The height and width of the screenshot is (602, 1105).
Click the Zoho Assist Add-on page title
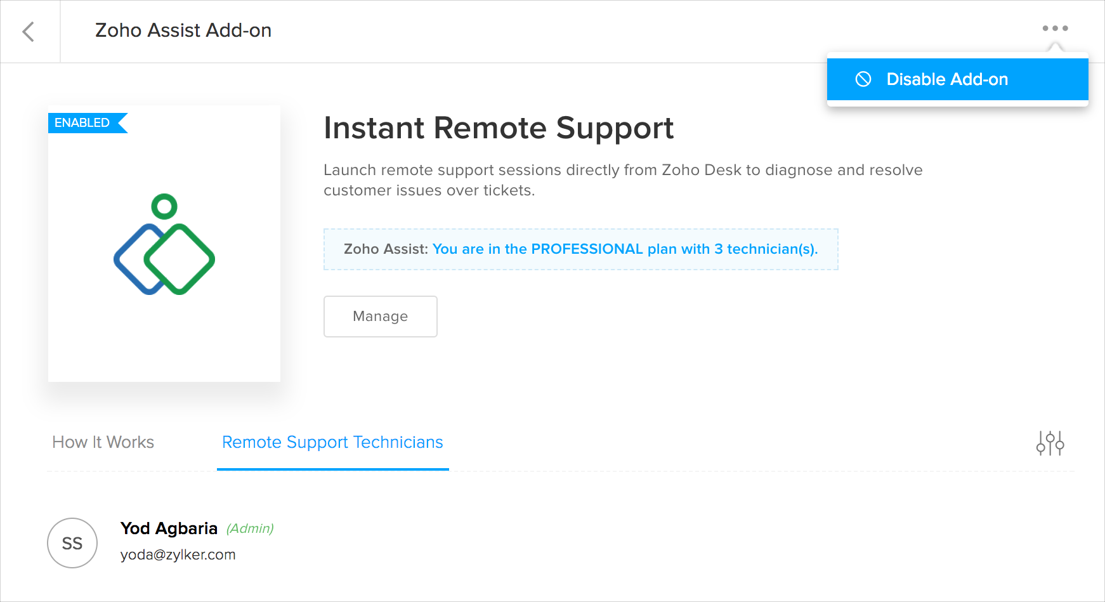[x=183, y=30]
